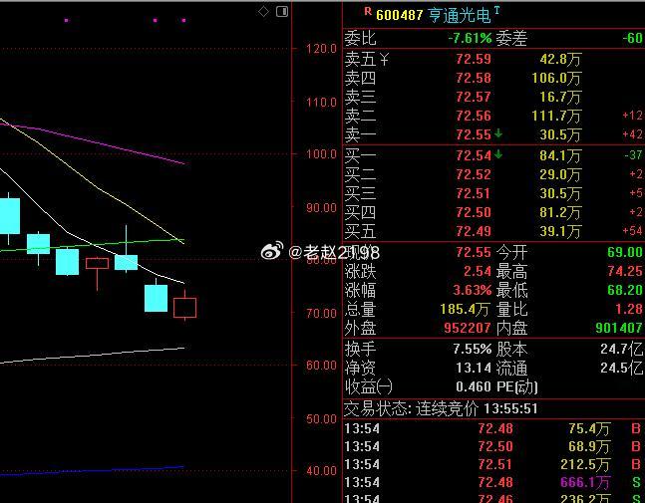Screen dimensions: 645x503
Task: Select the 卖三 price 72.57
Action: click(474, 97)
